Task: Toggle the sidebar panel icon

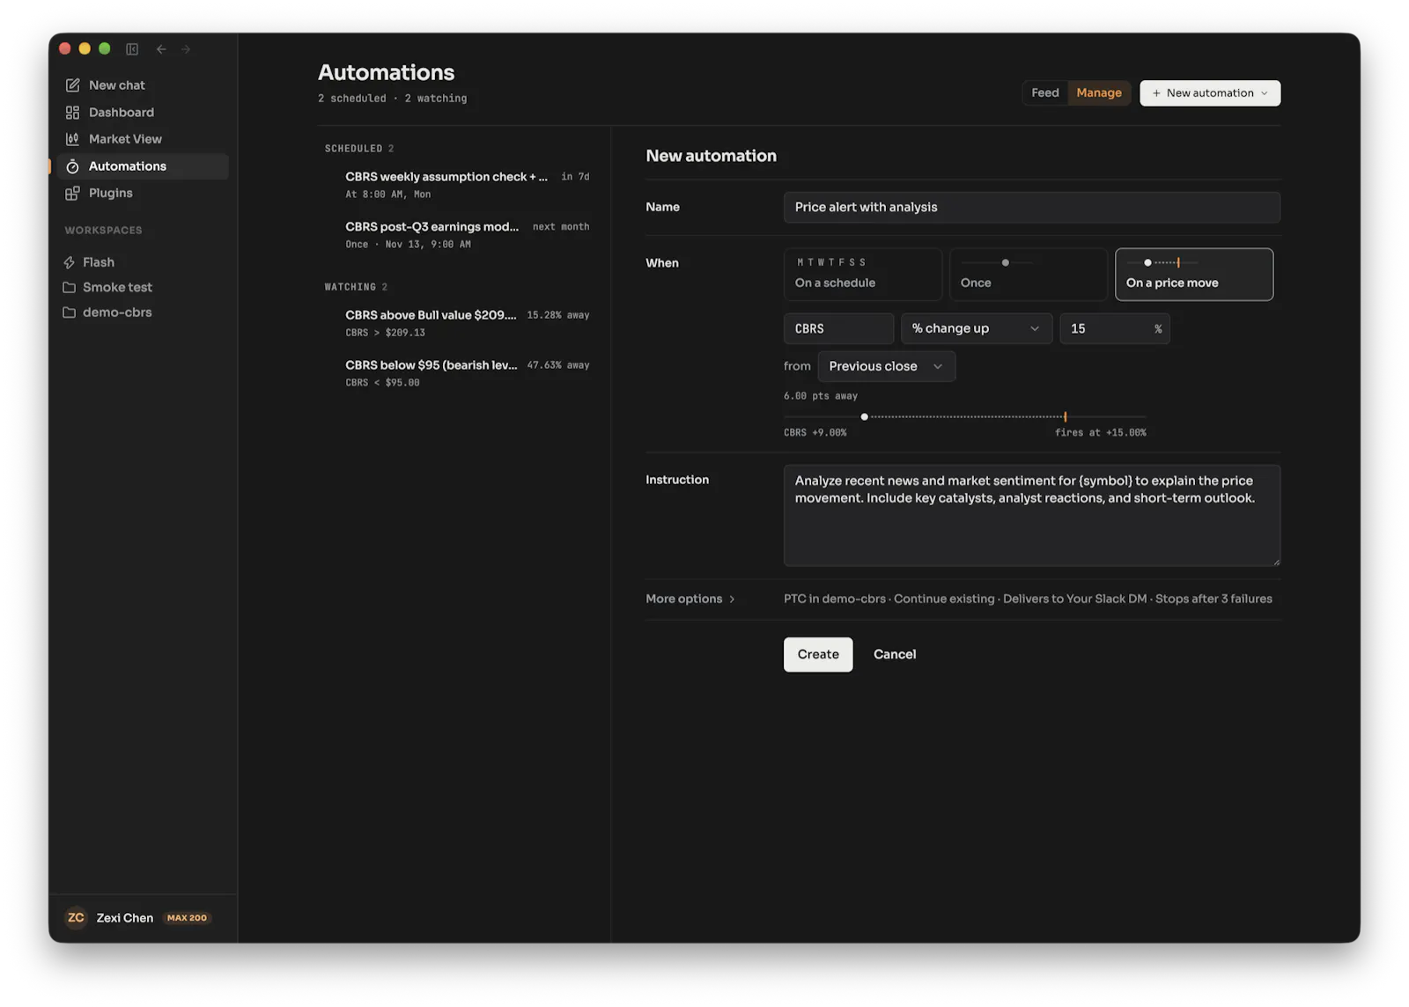Action: (x=132, y=49)
